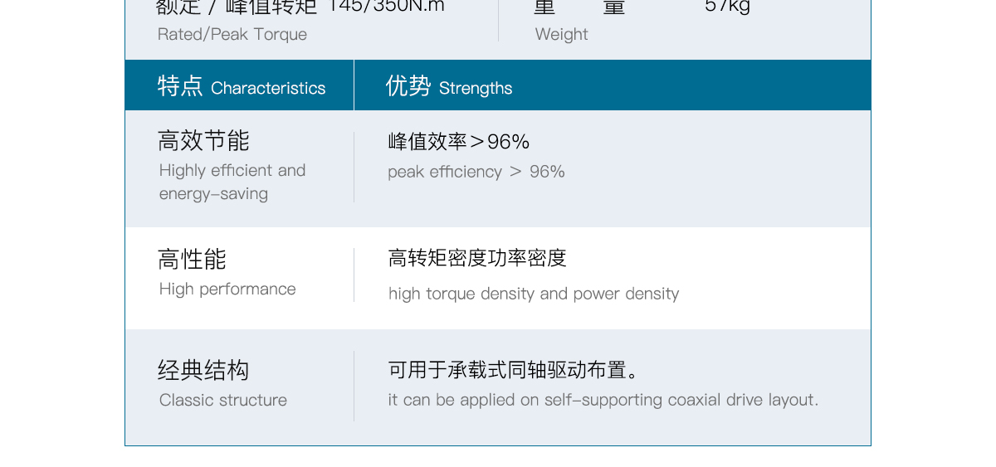Click 'high torque density and power density'
This screenshot has height=467, width=996.
pos(534,294)
